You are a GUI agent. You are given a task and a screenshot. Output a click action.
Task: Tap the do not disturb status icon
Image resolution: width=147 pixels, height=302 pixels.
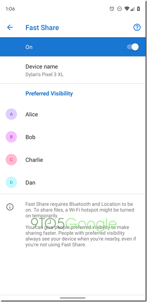119,9
